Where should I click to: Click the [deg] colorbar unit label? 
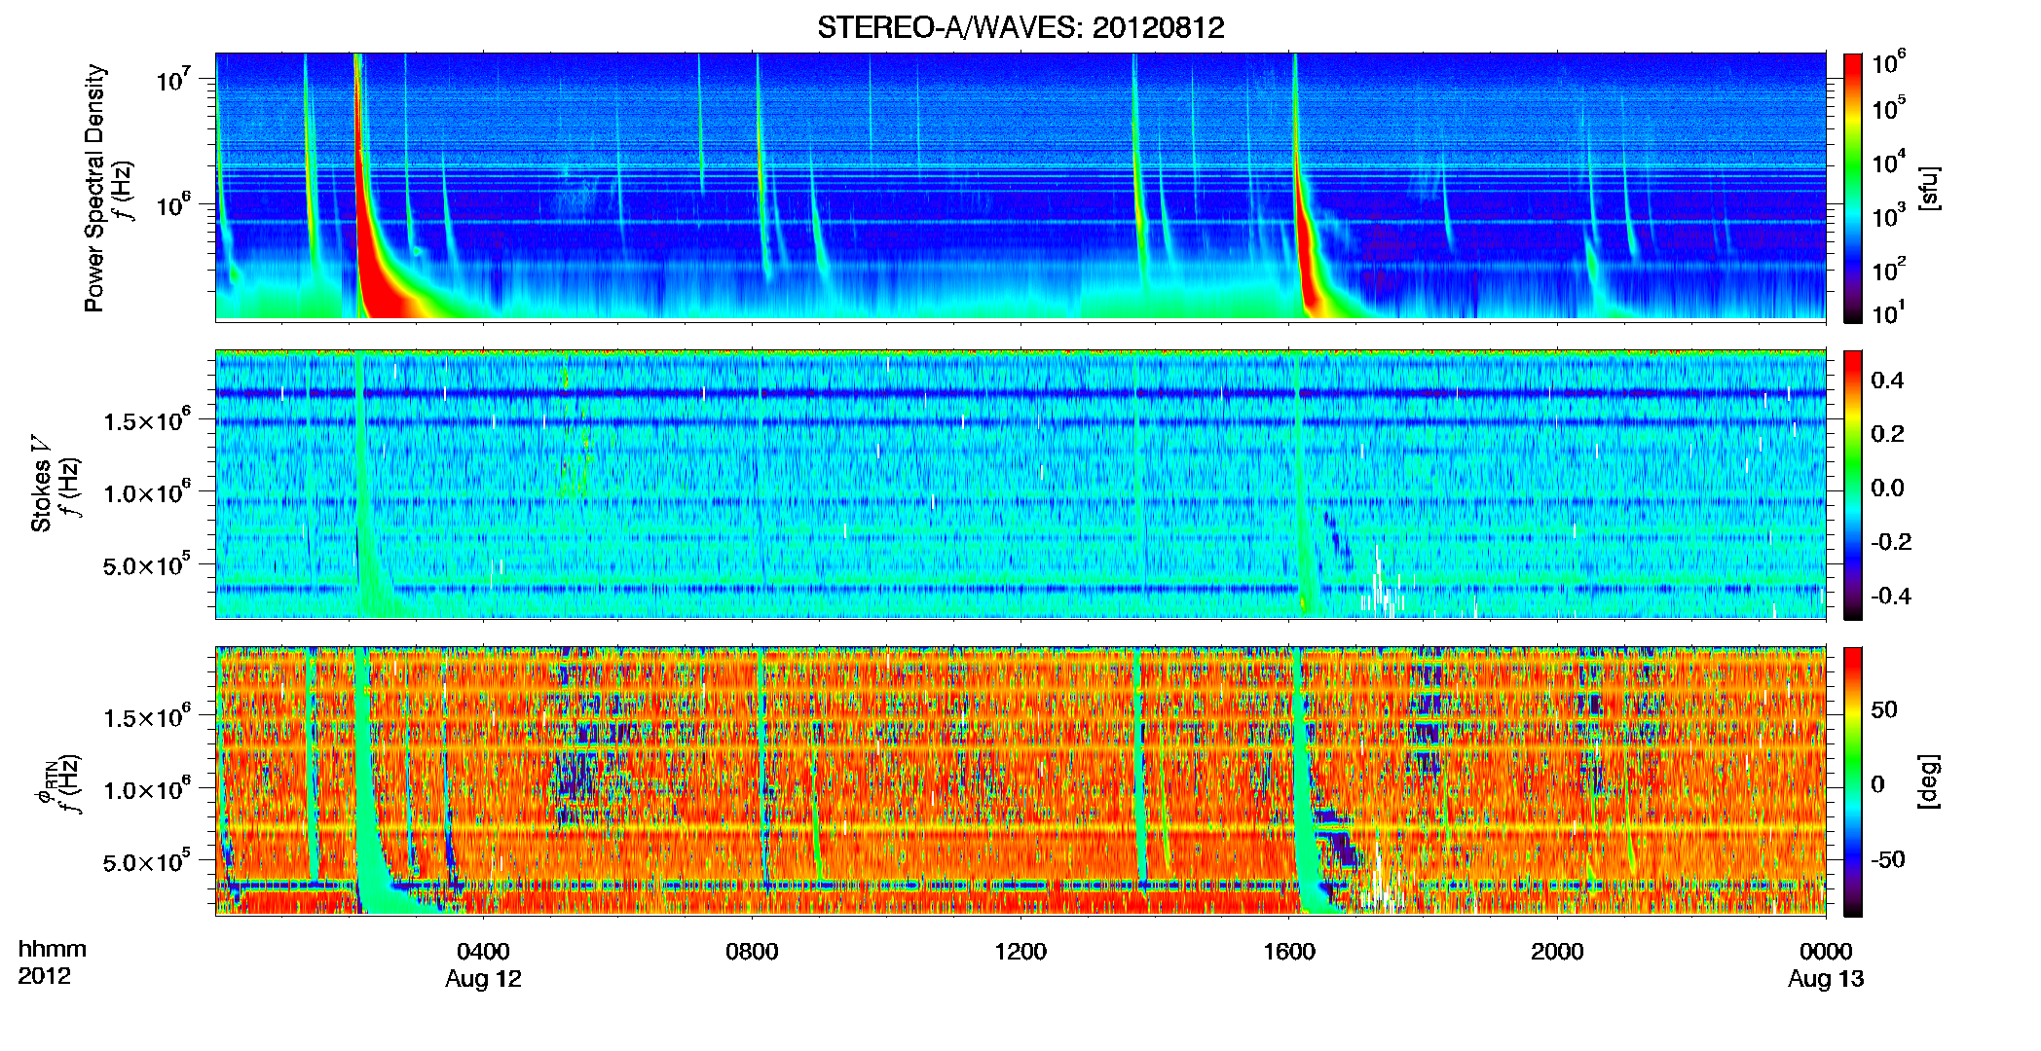point(1930,781)
